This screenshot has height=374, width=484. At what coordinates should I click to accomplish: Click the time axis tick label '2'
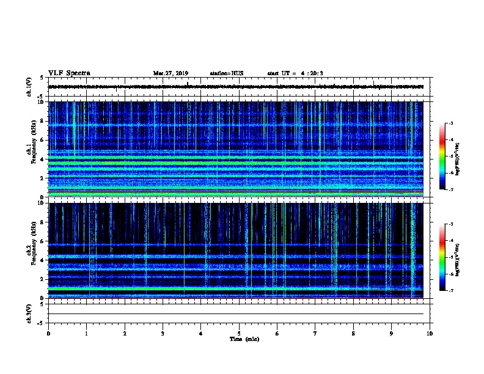[x=125, y=333]
